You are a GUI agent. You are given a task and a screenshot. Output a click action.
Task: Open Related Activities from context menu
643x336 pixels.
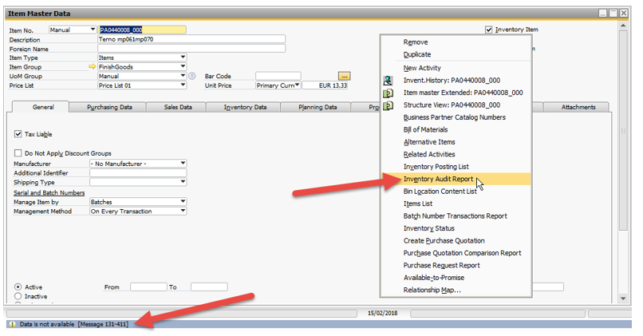(429, 154)
